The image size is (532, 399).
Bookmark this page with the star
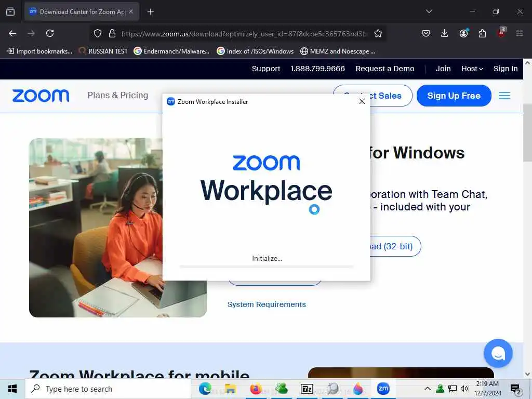pyautogui.click(x=378, y=33)
